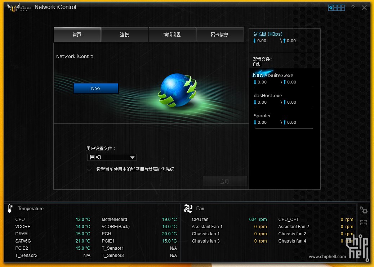Screen dimensions: 374x267
Task: Click the globe with green arrows image
Action: click(177, 90)
